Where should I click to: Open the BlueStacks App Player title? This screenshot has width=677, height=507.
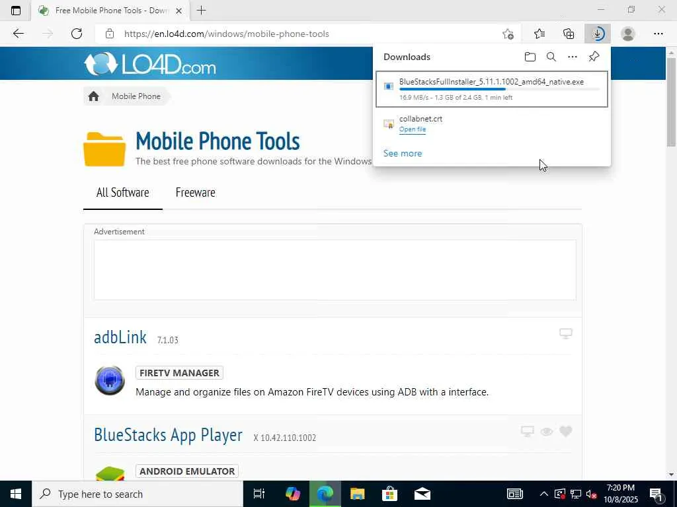(168, 434)
